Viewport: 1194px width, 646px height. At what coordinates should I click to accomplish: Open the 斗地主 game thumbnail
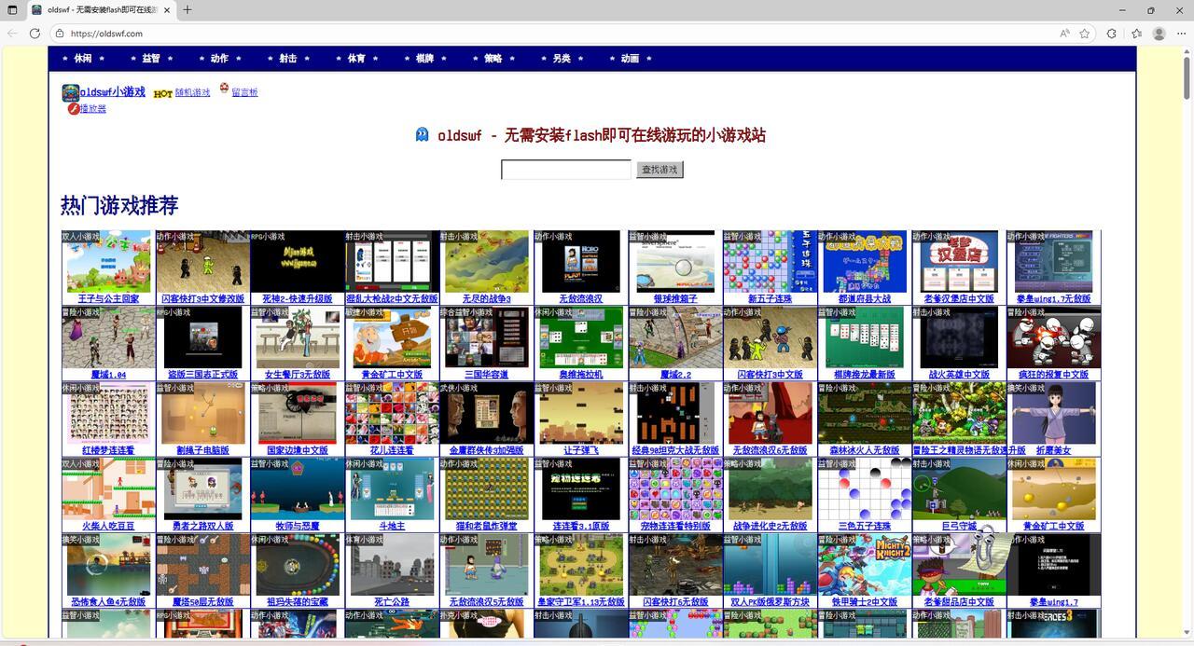pyautogui.click(x=392, y=488)
